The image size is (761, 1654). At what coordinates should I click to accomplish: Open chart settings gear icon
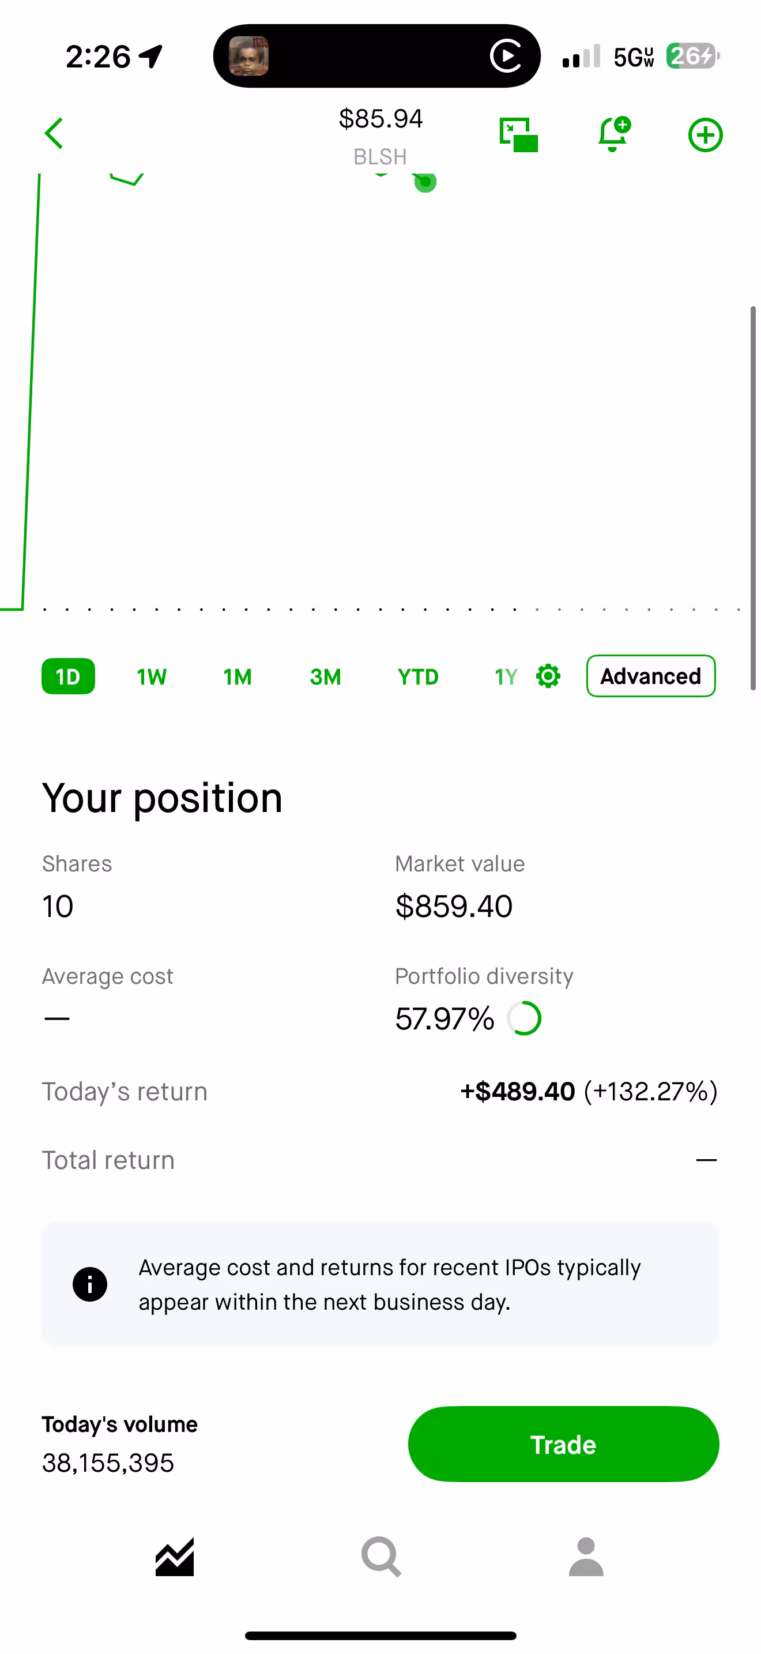(x=548, y=676)
